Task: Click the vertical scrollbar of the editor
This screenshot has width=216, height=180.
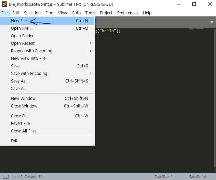Action: [215, 98]
